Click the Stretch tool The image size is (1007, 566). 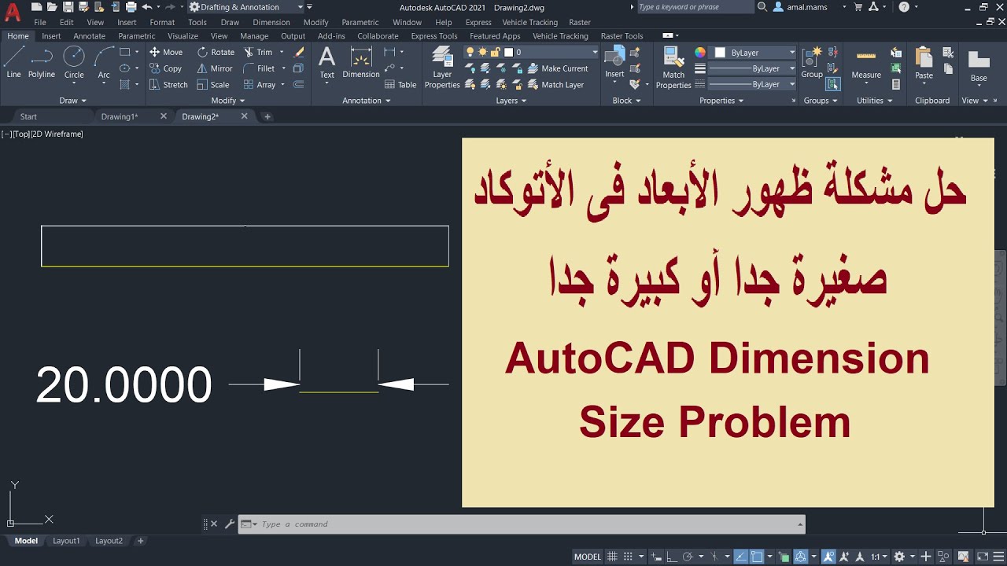168,85
